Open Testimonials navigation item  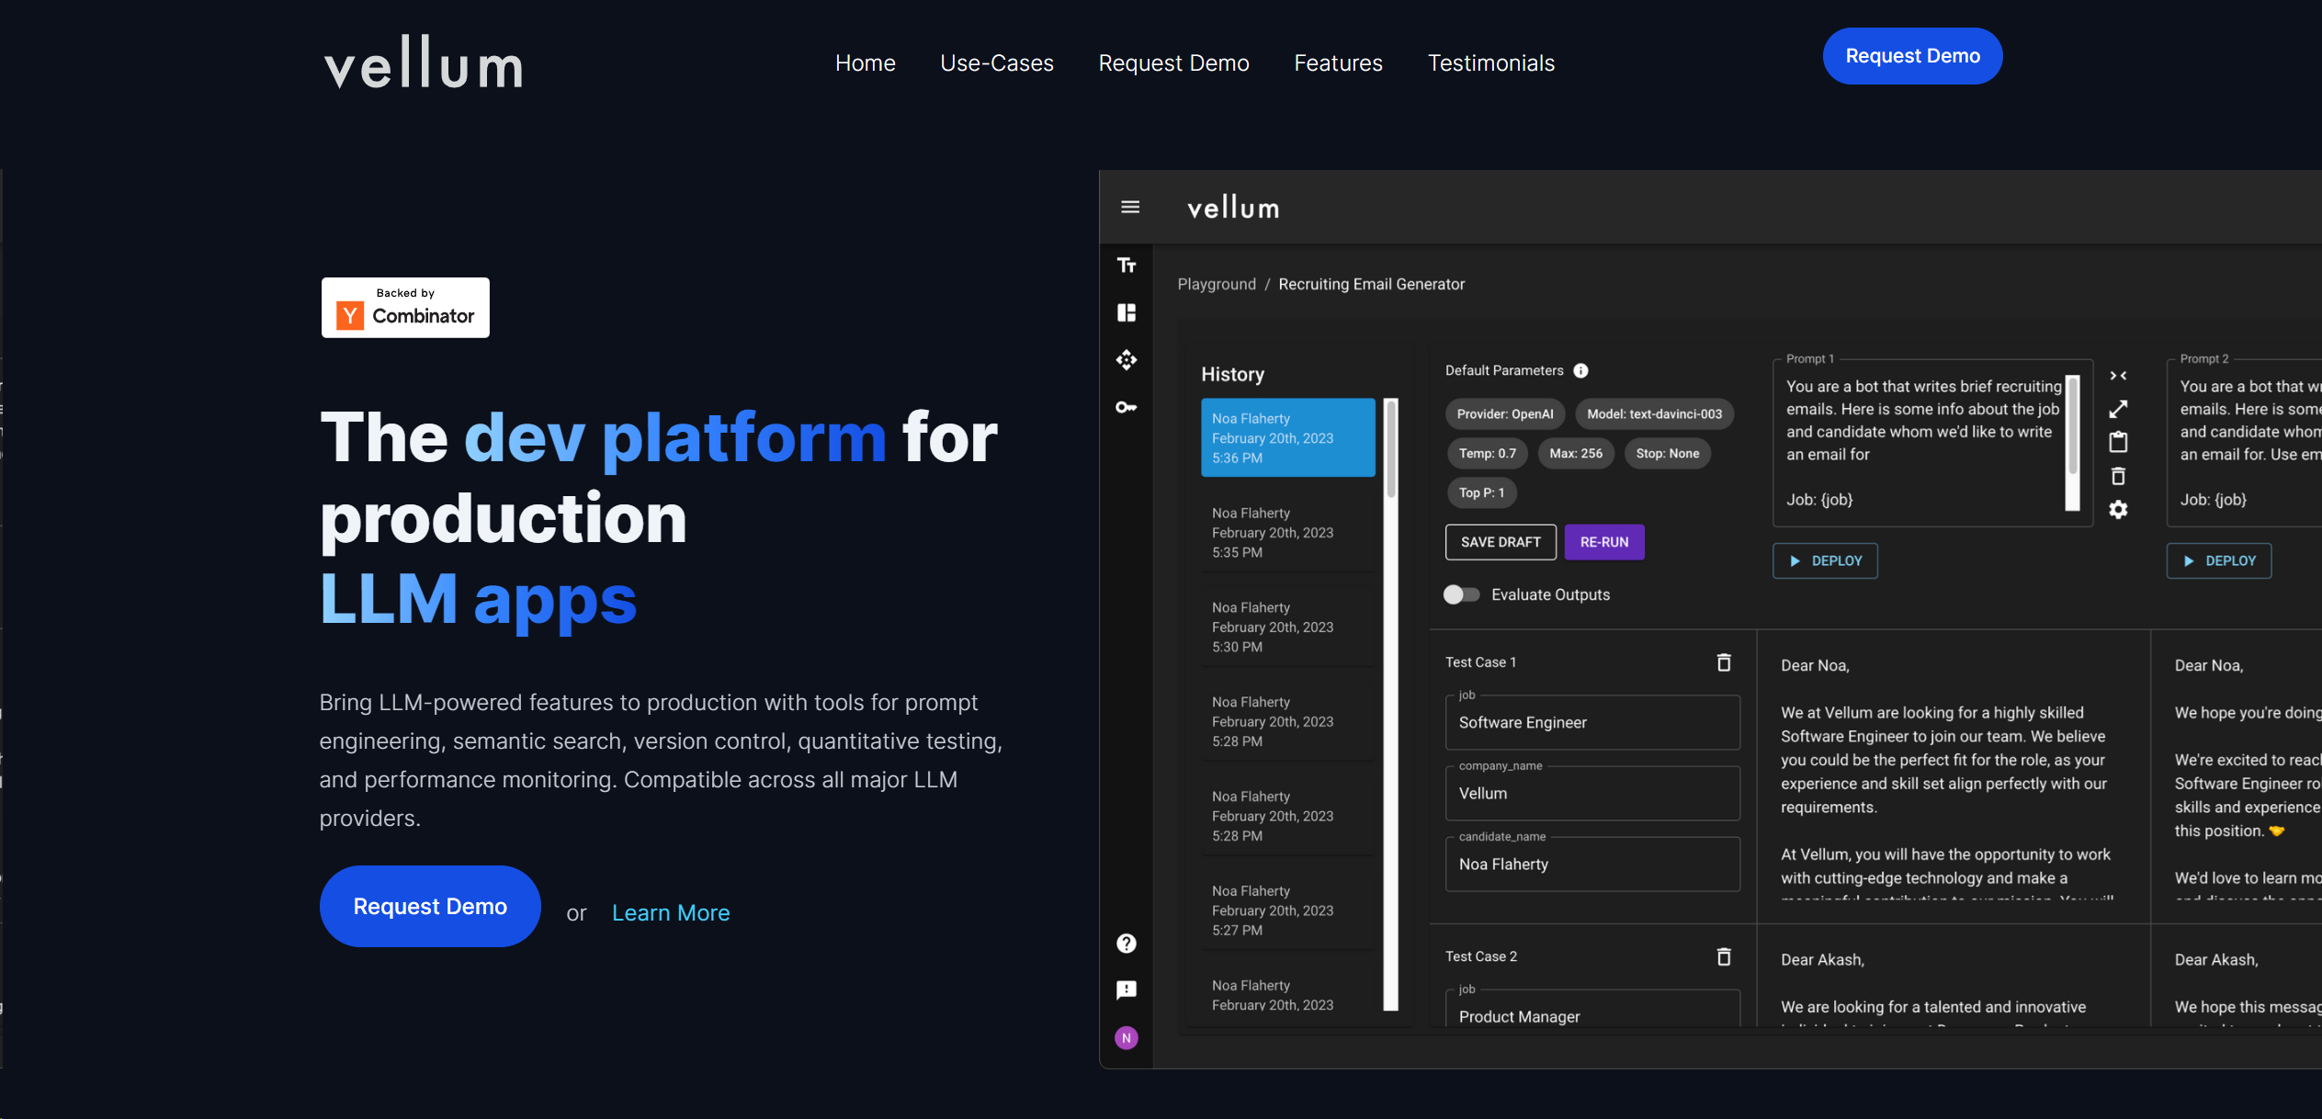coord(1491,63)
